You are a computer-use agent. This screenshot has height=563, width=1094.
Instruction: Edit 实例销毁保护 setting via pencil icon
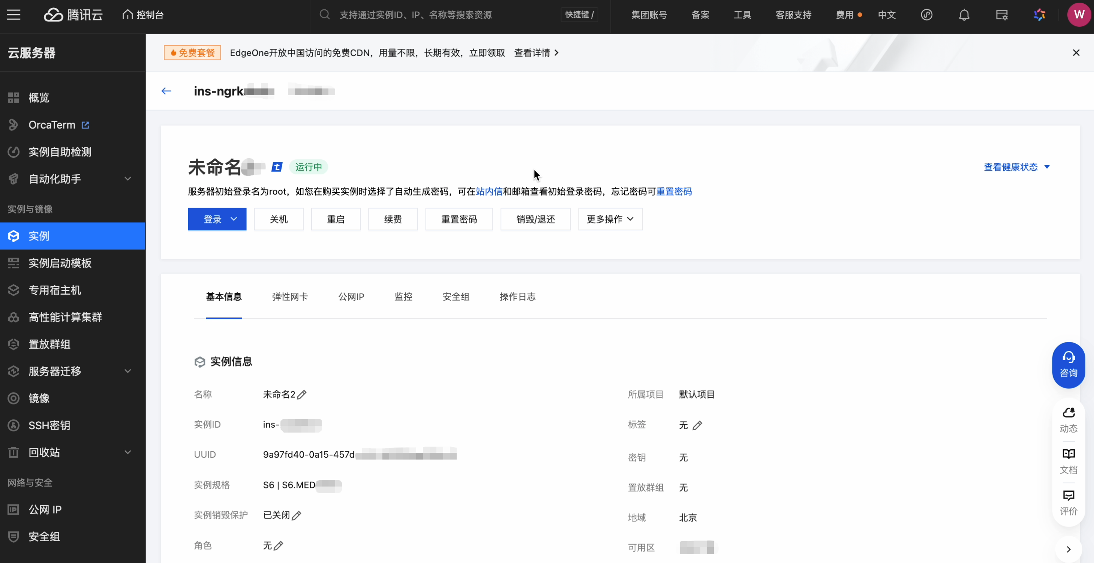(x=297, y=515)
